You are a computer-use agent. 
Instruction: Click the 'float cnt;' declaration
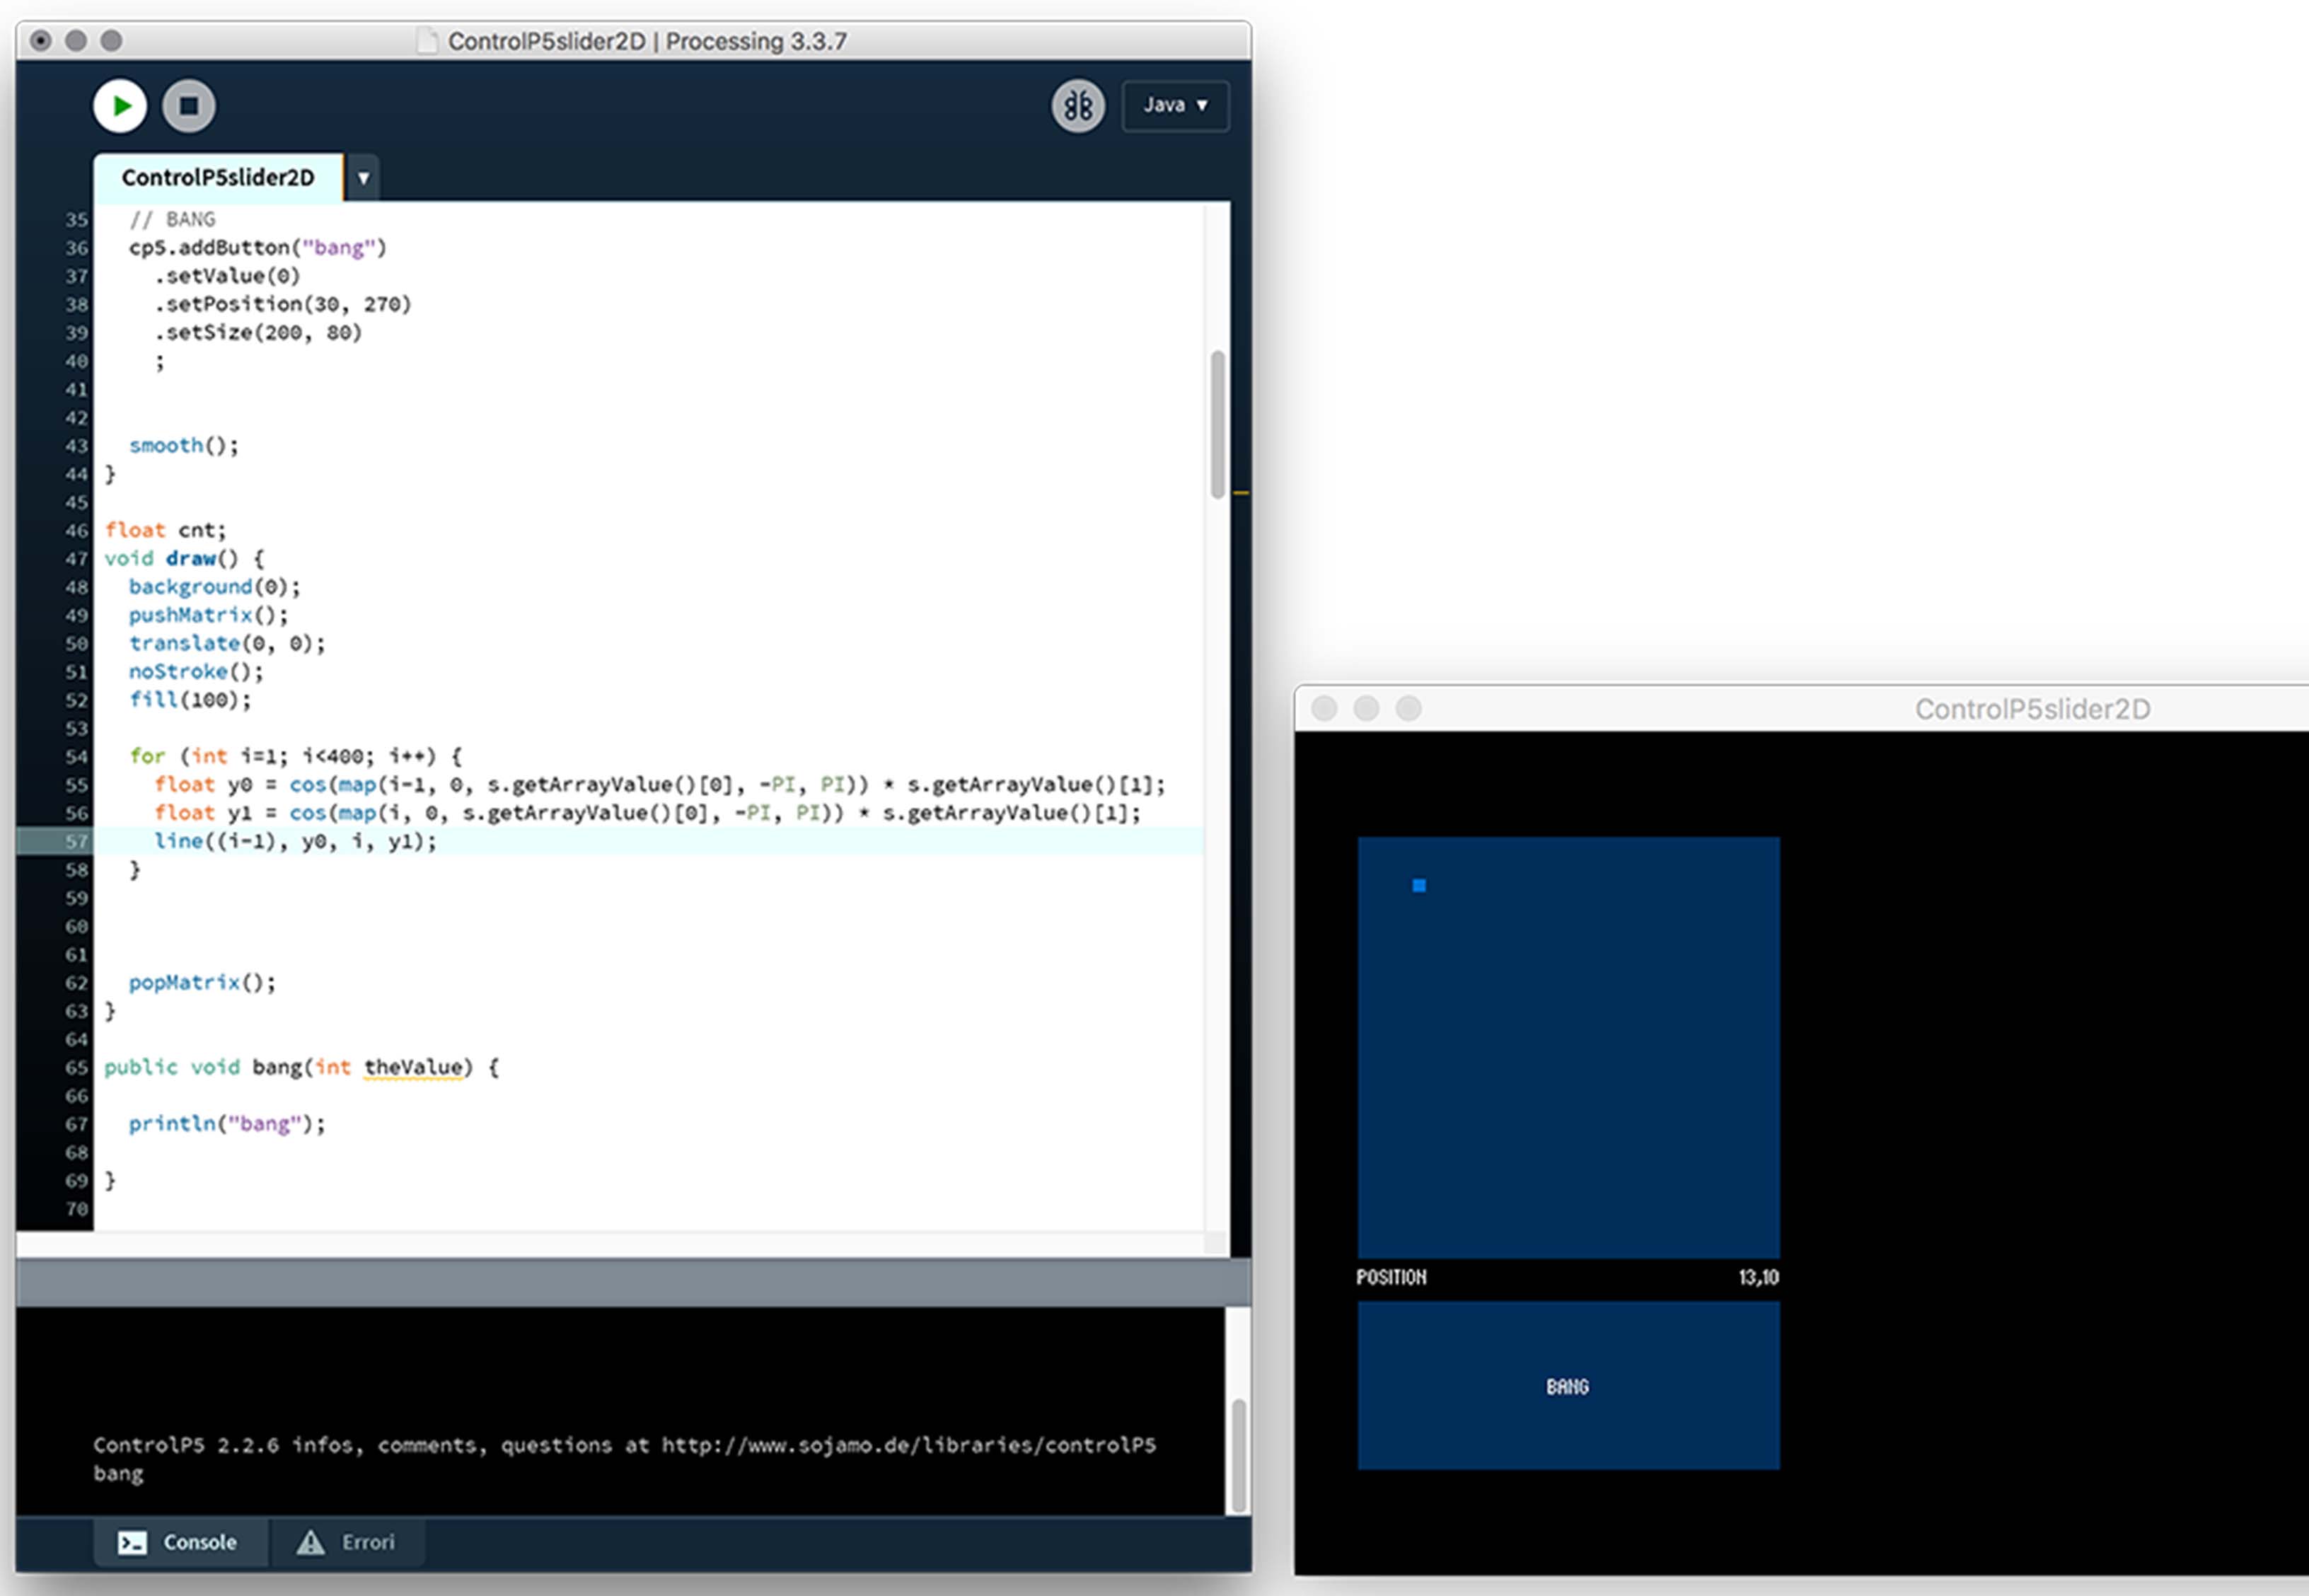(x=166, y=530)
